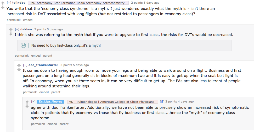Click embed under daklaw's comment
254x132 pixels.
36,56
